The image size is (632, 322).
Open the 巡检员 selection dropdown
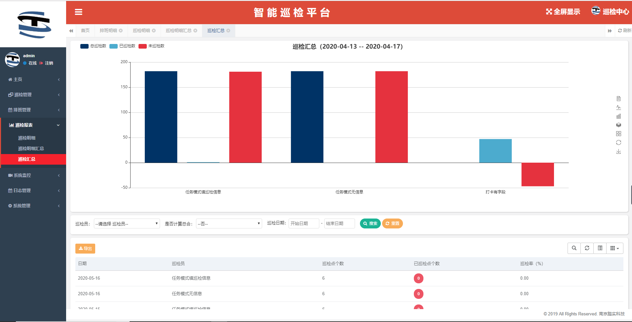(x=127, y=223)
